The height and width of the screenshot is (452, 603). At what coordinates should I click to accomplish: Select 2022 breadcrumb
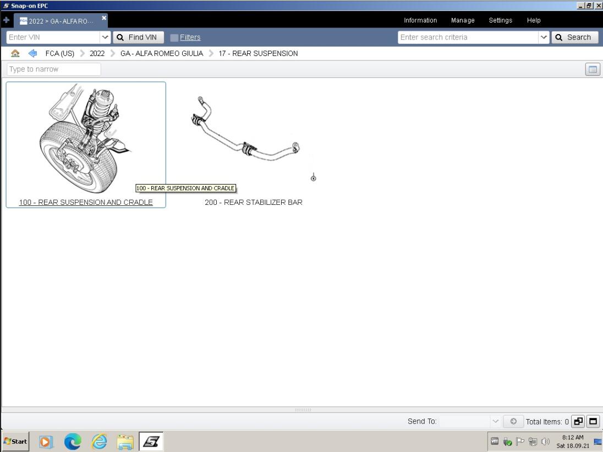pos(97,53)
